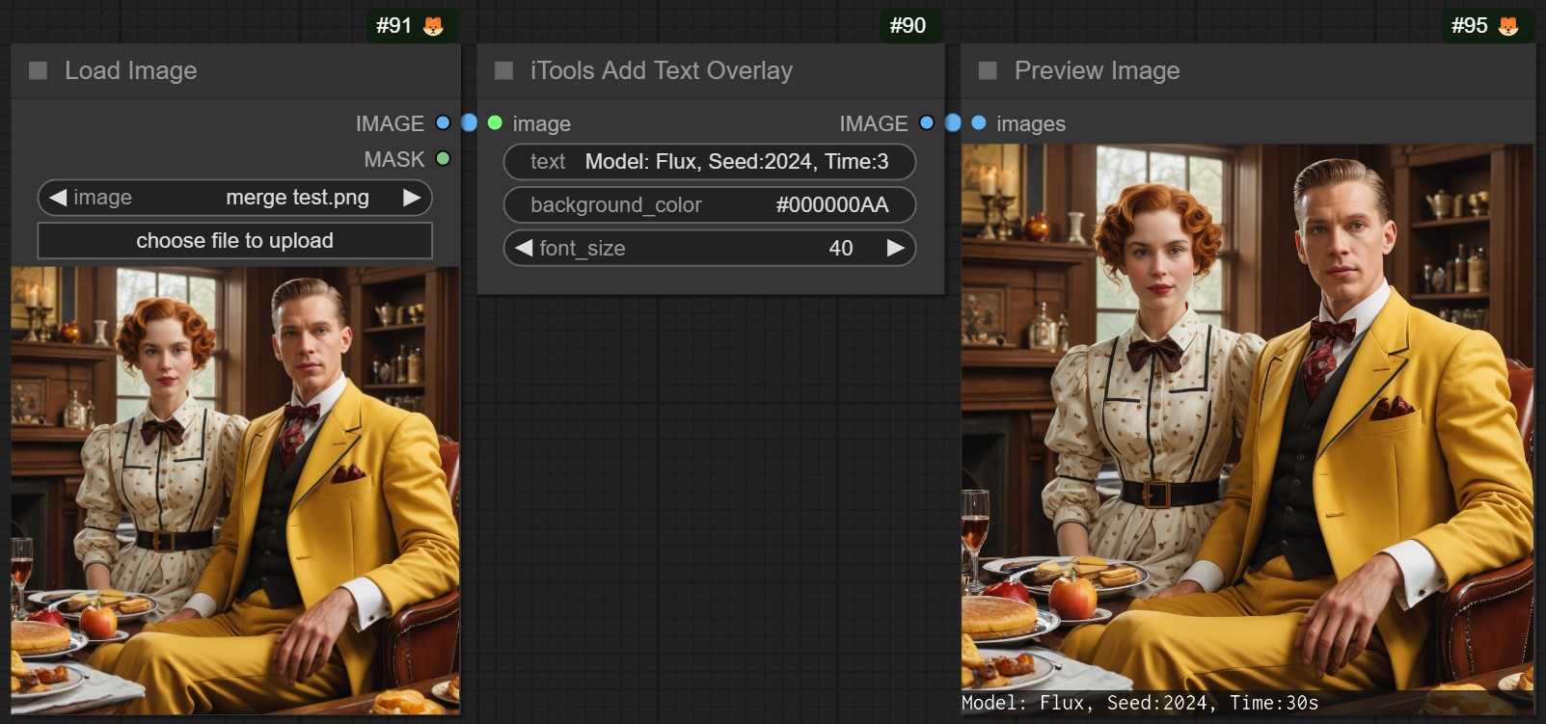
Task: Collapse the Load Image node
Action: coord(39,70)
